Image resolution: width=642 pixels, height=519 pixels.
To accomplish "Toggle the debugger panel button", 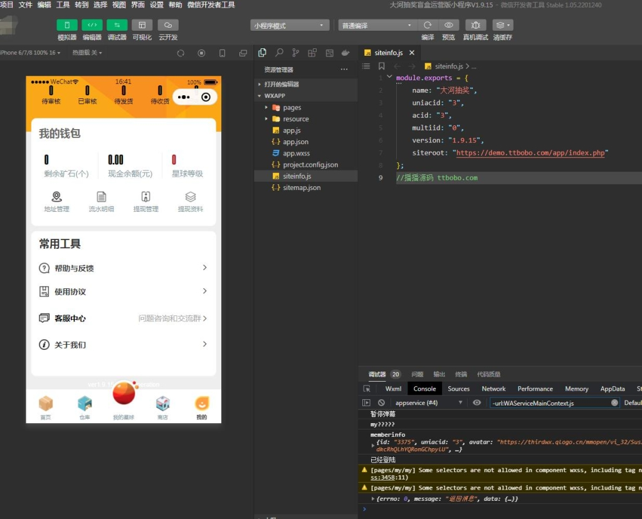I will (x=117, y=25).
